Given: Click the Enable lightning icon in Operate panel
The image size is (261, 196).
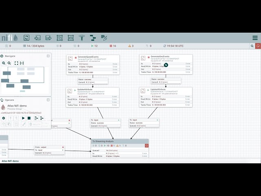Looking at the screenshot, I should pyautogui.click(x=11, y=118).
